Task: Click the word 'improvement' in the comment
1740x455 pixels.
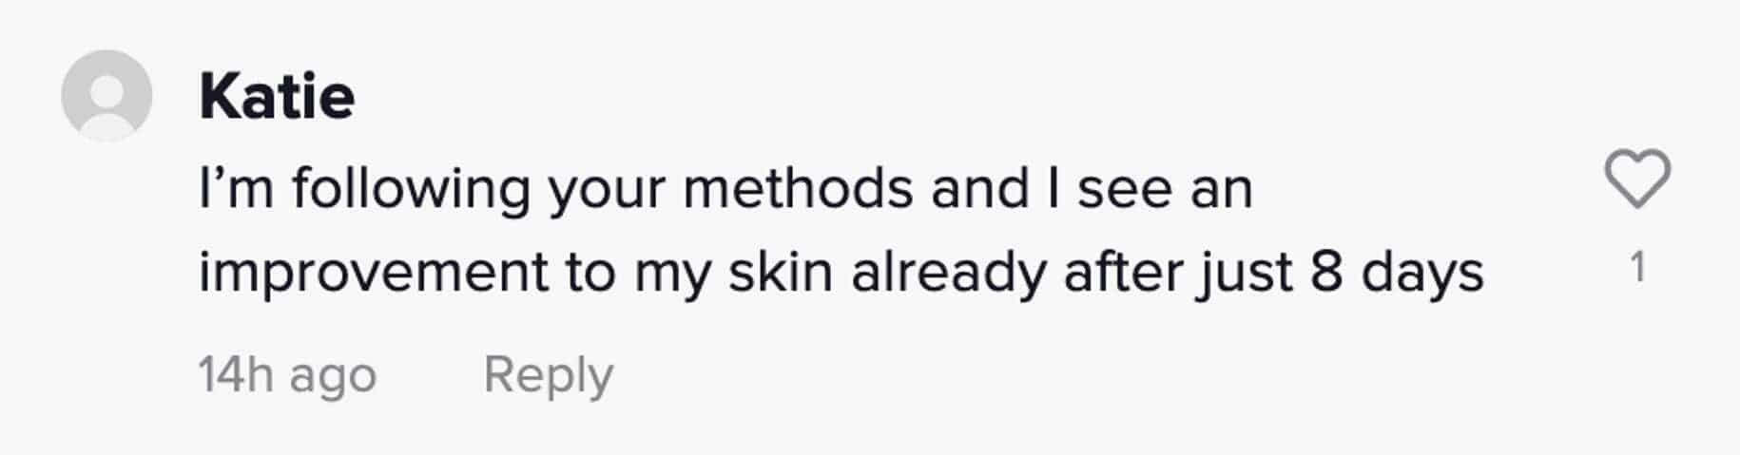Action: [374, 272]
